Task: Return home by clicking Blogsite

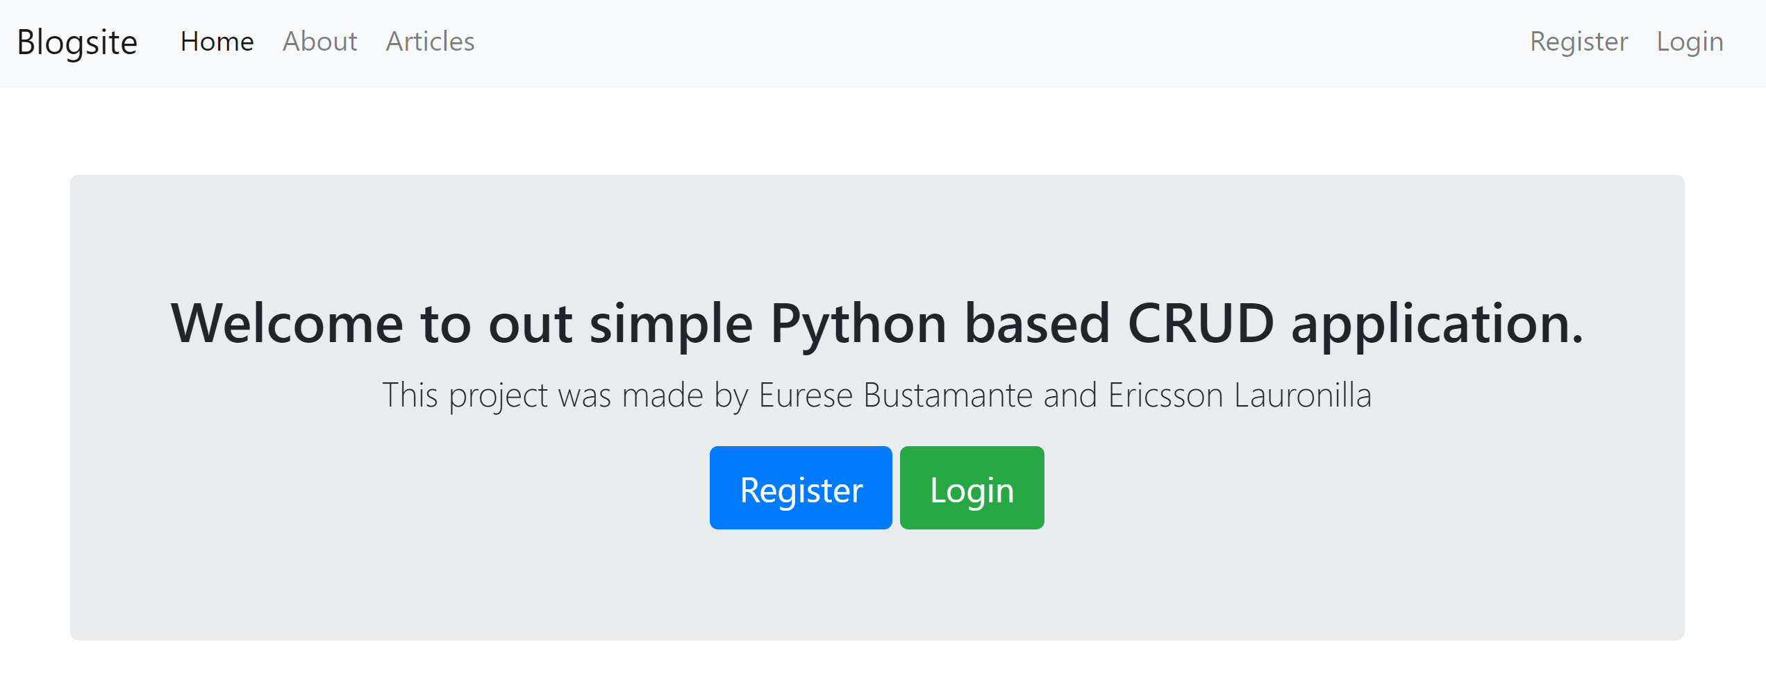Action: click(x=76, y=42)
